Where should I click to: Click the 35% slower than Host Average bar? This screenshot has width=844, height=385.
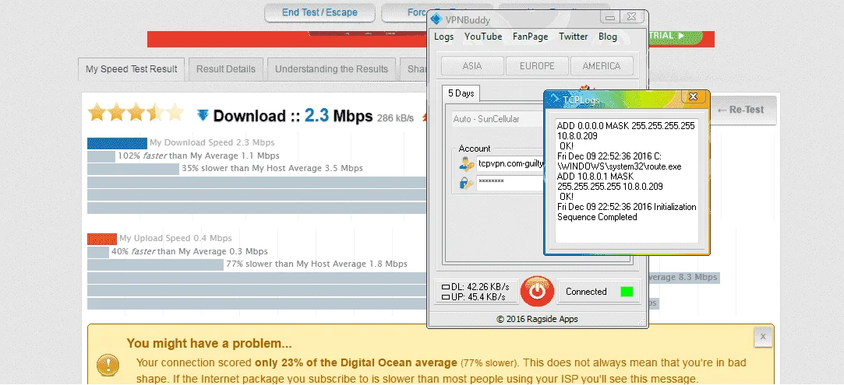pyautogui.click(x=133, y=169)
